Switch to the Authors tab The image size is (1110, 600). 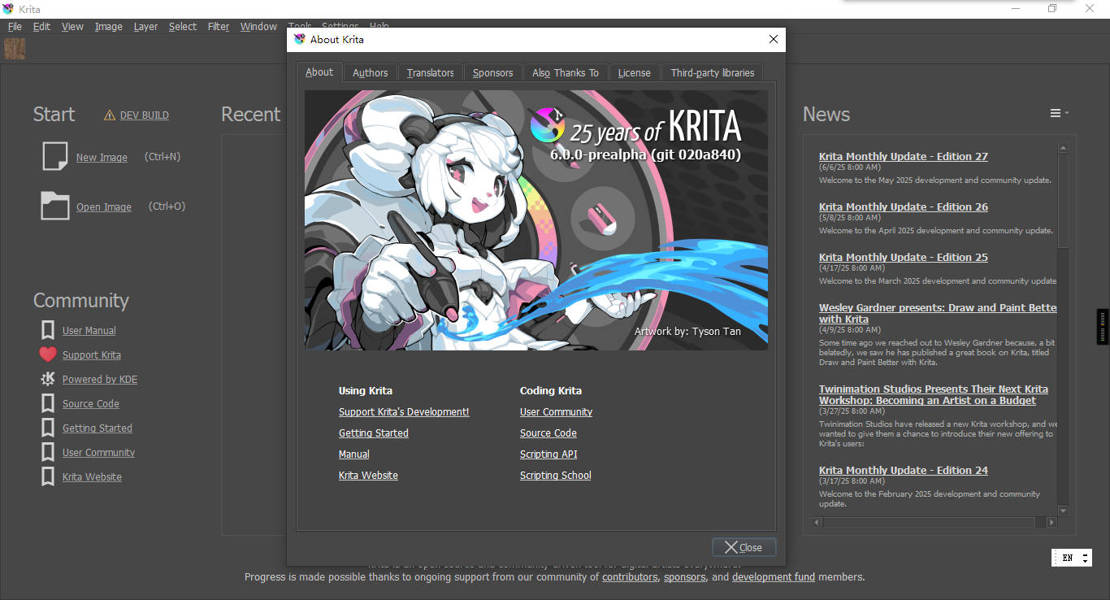[x=370, y=72]
